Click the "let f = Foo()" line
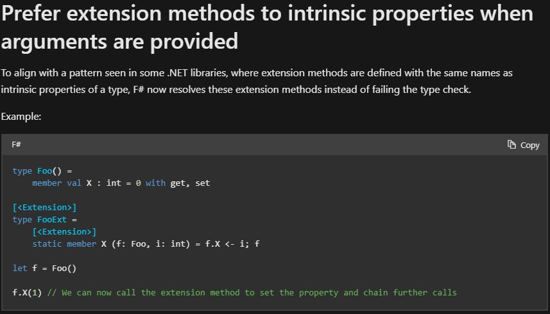550x314 pixels. pyautogui.click(x=44, y=269)
